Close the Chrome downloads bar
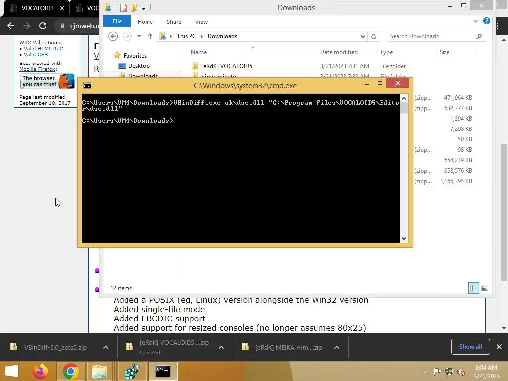The height and width of the screenshot is (381, 508). tap(499, 347)
